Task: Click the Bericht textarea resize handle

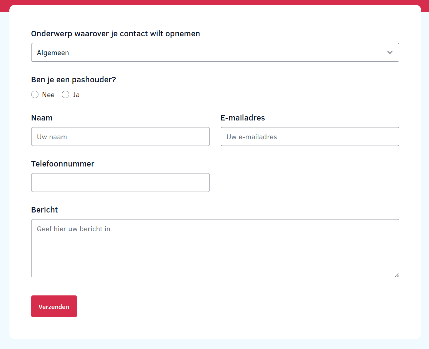Action: [397, 275]
